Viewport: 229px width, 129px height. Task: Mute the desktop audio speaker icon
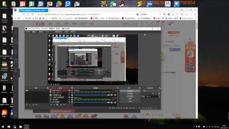112,95
